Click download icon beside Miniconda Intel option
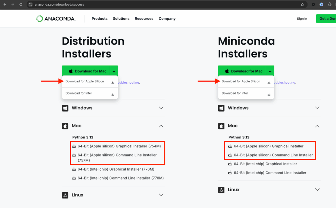Viewport: 336px width, 208px height. [269, 94]
